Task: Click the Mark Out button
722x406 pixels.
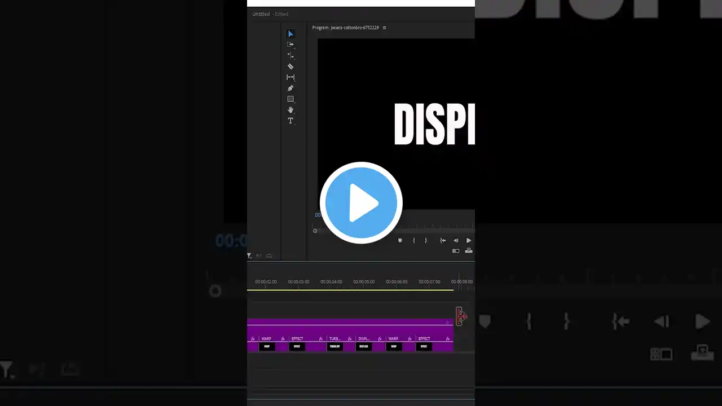Action: pos(426,240)
